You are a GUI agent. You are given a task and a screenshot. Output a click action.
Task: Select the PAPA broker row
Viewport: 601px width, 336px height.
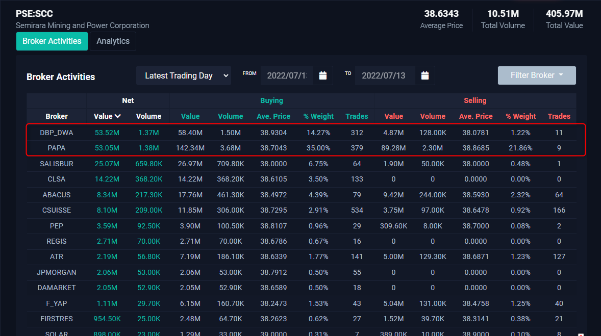tap(302, 148)
